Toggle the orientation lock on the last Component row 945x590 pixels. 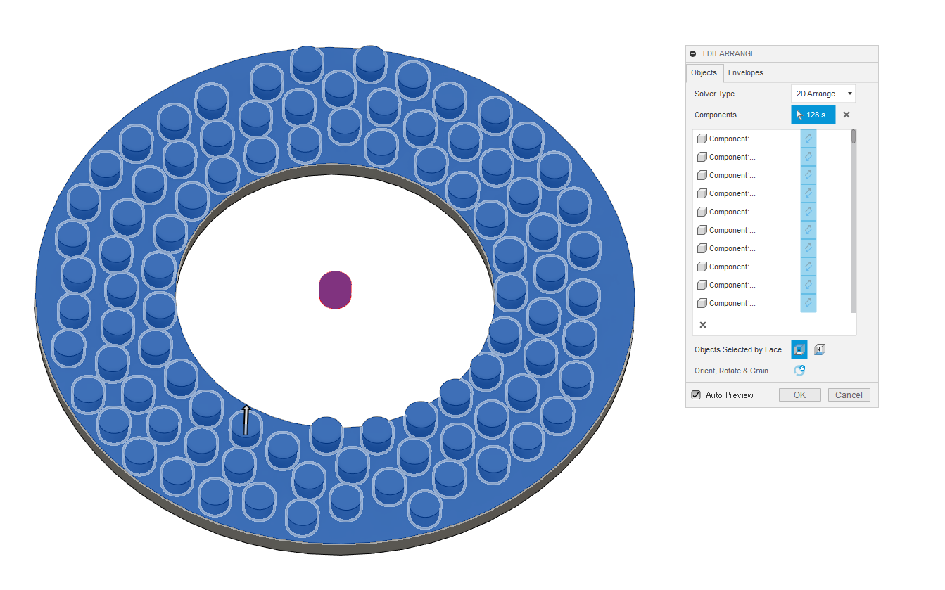pos(808,303)
